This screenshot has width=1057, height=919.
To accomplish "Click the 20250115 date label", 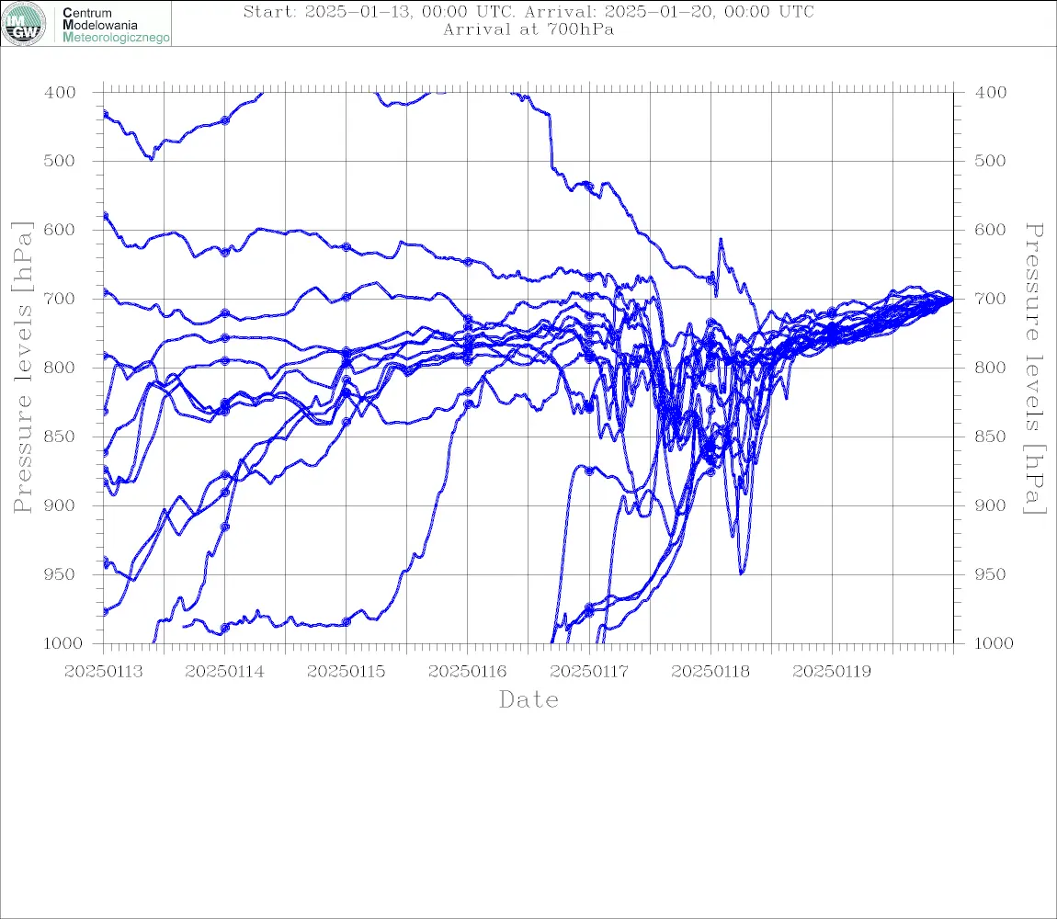I will coord(347,672).
